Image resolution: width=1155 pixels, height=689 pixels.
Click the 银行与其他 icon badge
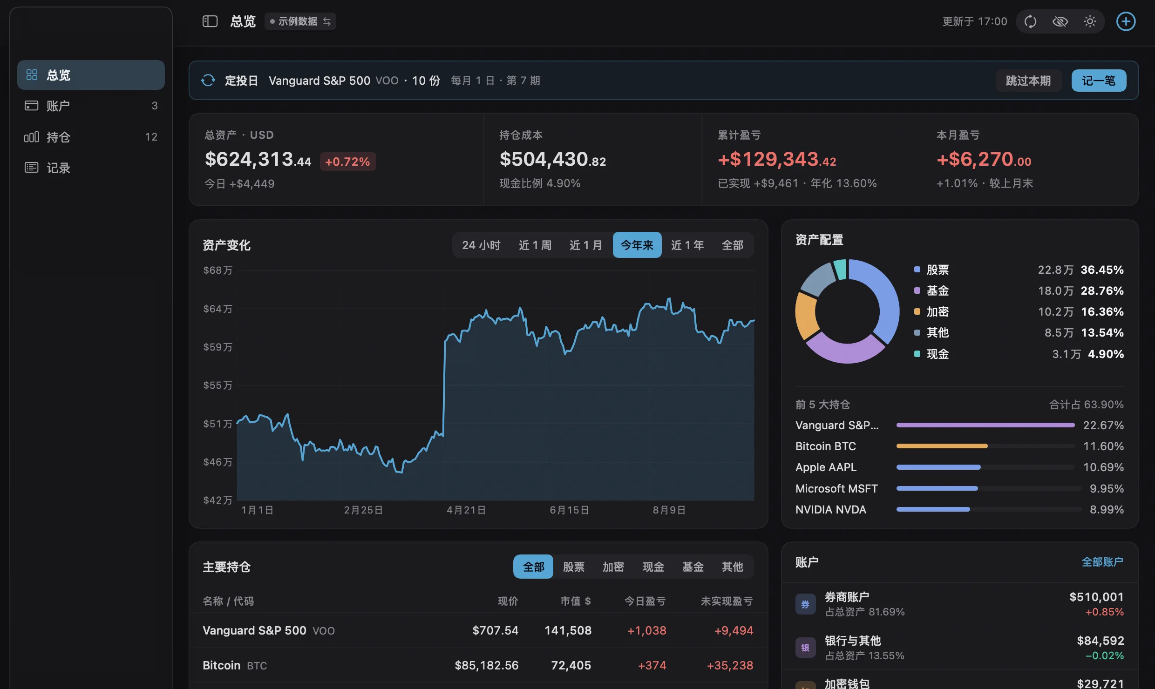(x=805, y=648)
